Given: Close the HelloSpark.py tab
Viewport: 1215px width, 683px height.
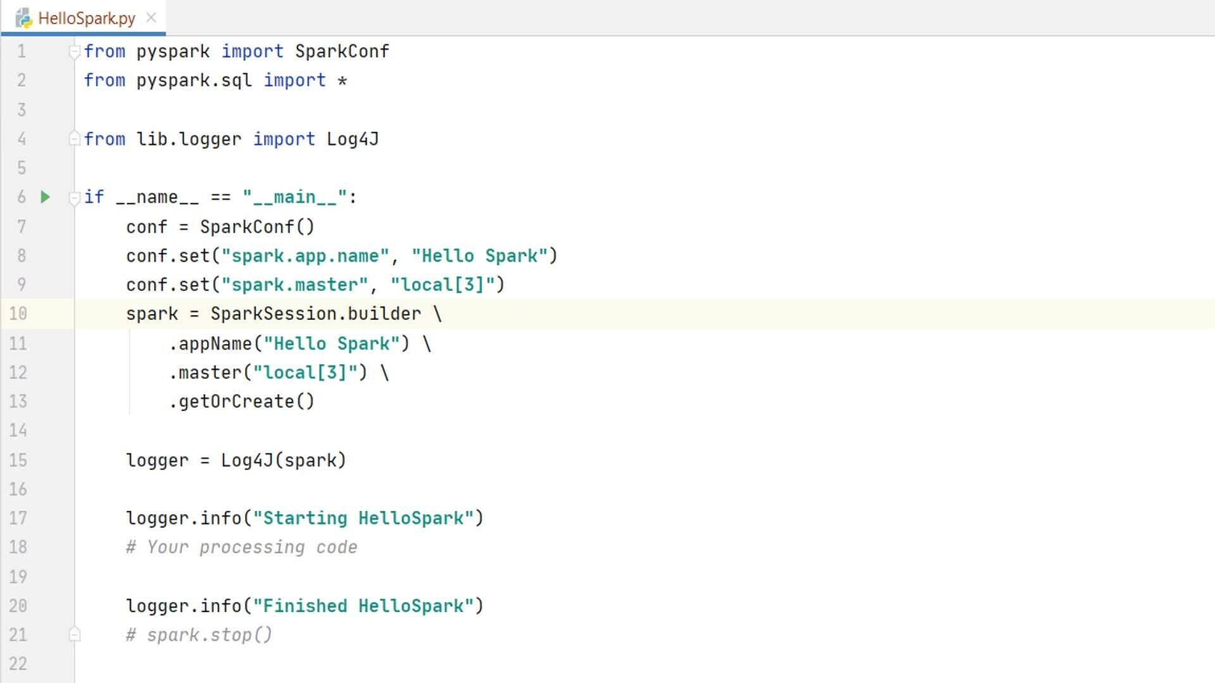Looking at the screenshot, I should 151,18.
